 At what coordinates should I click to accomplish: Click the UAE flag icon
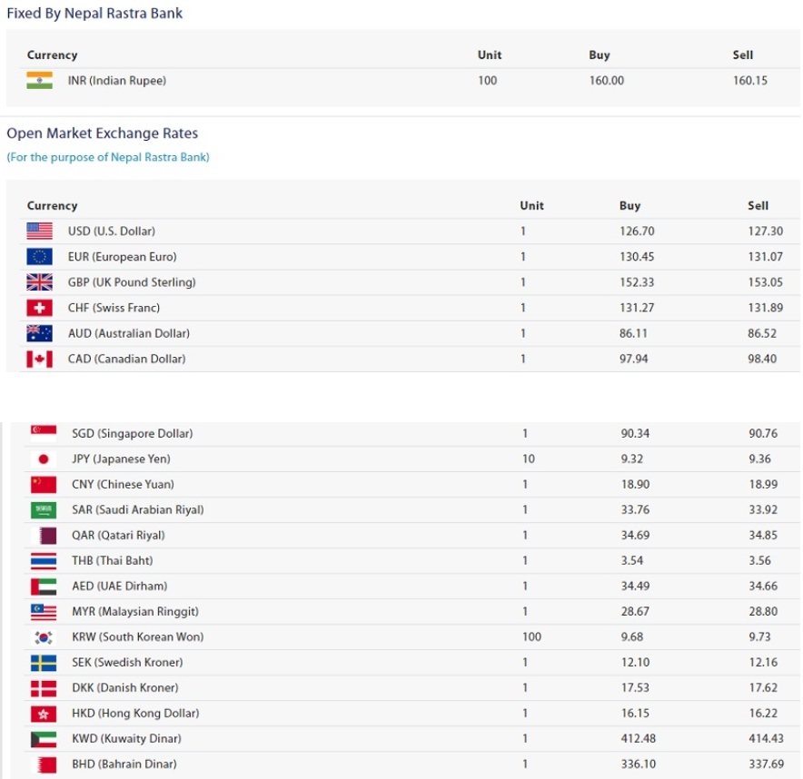(44, 587)
